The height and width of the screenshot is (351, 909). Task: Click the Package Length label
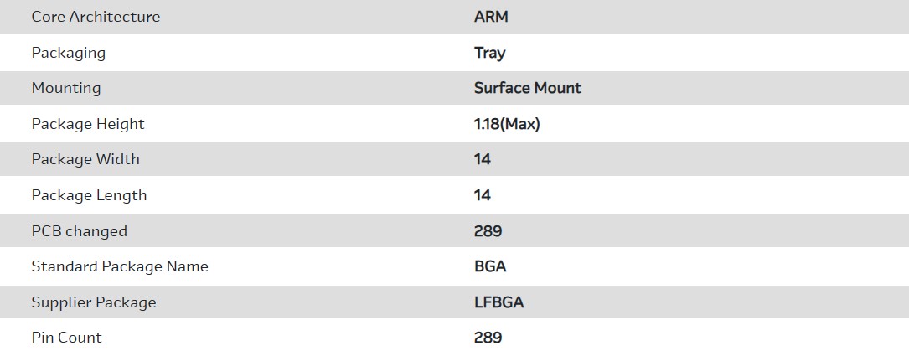pos(89,195)
